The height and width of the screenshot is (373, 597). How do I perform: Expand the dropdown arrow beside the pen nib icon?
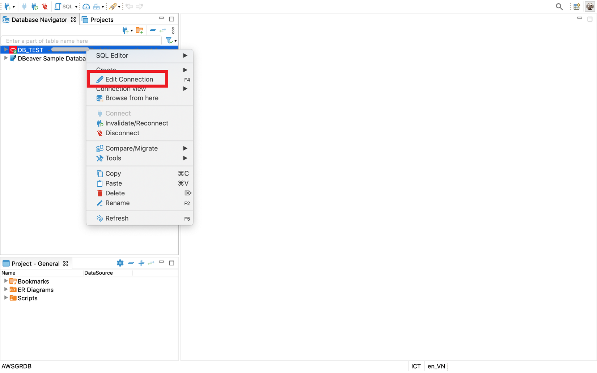119,7
